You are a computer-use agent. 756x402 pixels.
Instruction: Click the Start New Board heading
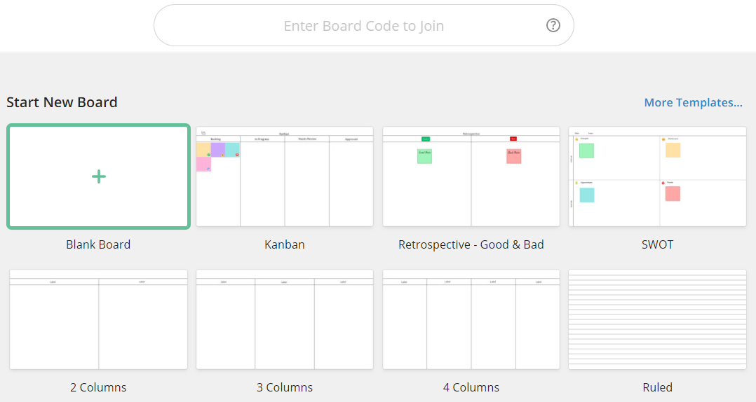pyautogui.click(x=62, y=102)
